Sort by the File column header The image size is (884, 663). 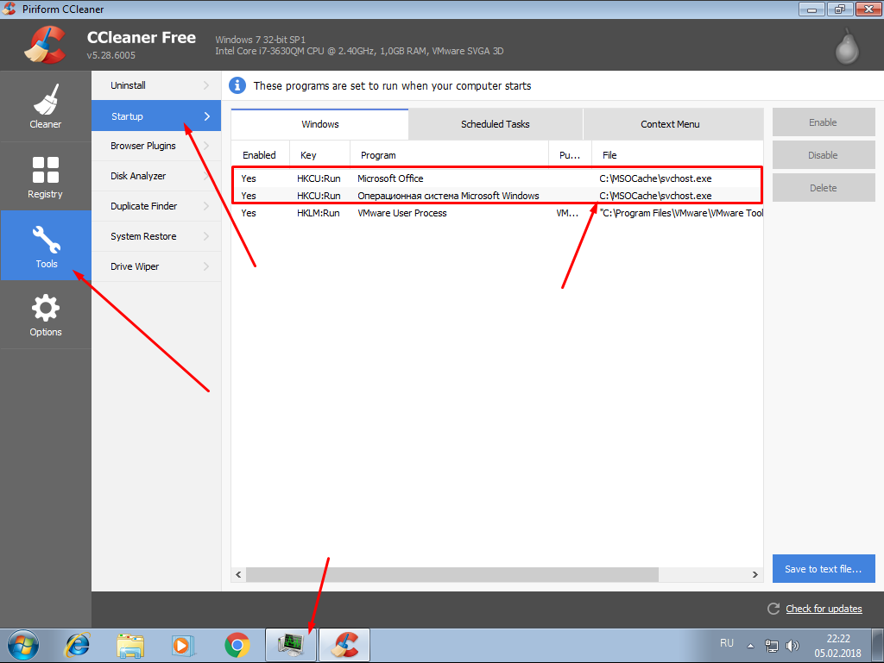click(678, 155)
